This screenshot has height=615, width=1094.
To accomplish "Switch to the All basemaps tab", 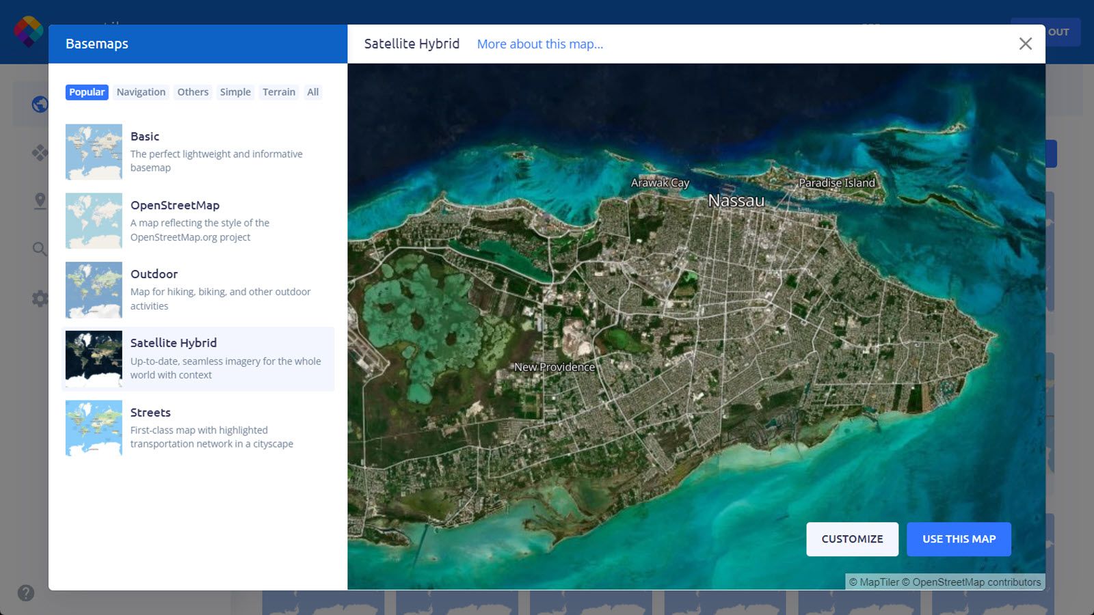I will 312,92.
